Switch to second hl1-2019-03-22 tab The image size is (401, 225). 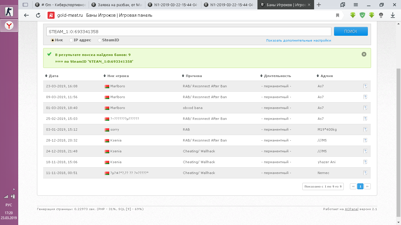[x=229, y=5]
